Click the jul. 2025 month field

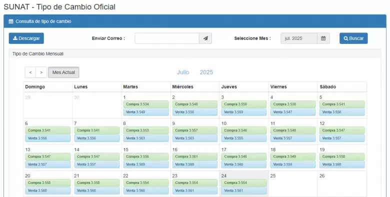[x=299, y=38]
